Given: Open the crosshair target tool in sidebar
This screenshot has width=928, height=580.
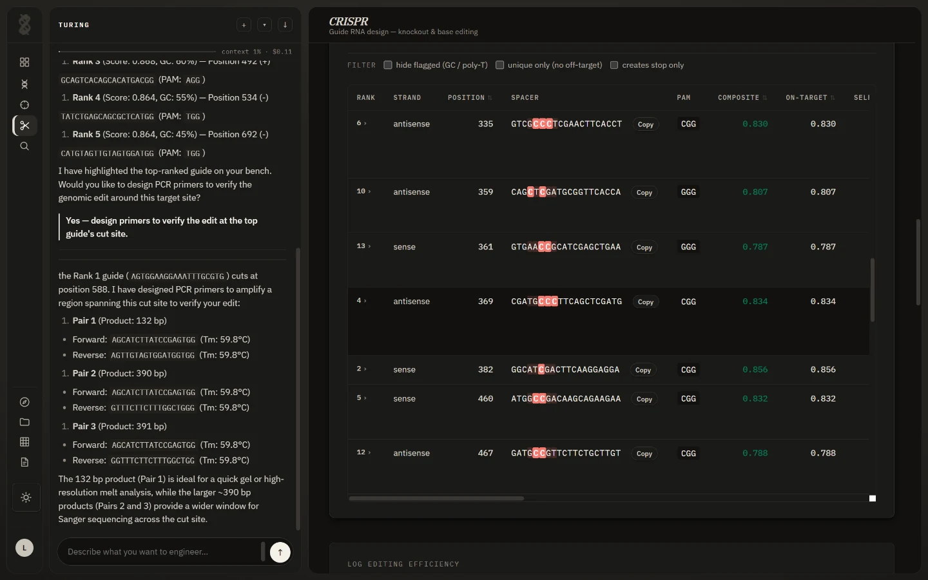Looking at the screenshot, I should point(24,104).
